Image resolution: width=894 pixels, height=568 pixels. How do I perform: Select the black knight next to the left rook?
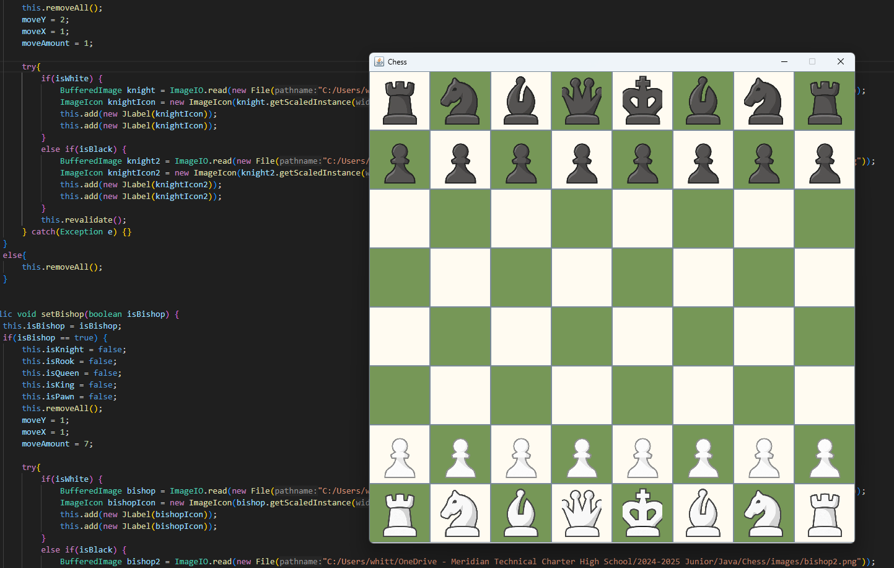tap(460, 100)
